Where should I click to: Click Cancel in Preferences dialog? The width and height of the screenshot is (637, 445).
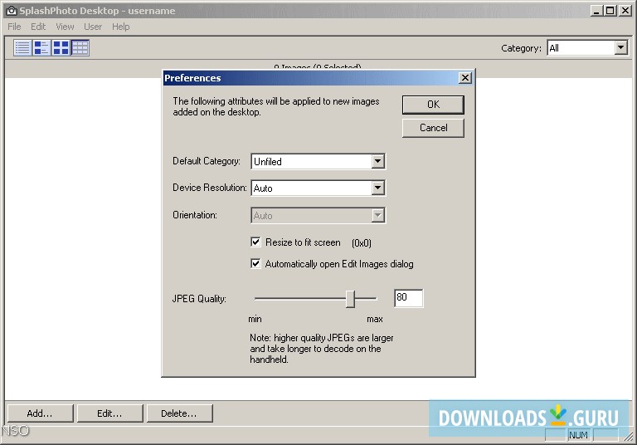click(433, 128)
